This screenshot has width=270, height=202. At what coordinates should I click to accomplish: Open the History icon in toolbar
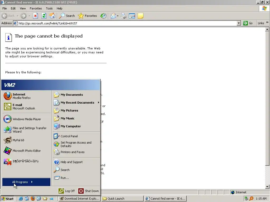tap(103, 16)
